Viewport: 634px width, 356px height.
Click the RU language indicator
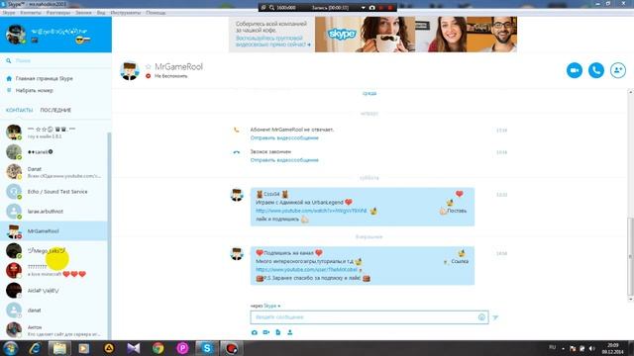coord(553,347)
